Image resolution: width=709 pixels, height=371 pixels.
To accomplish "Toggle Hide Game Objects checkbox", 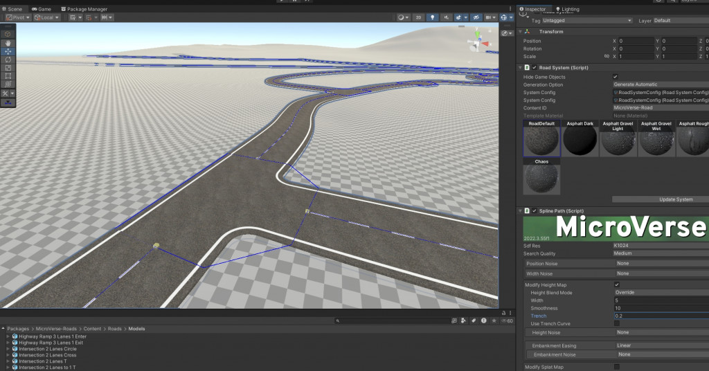I will click(616, 77).
